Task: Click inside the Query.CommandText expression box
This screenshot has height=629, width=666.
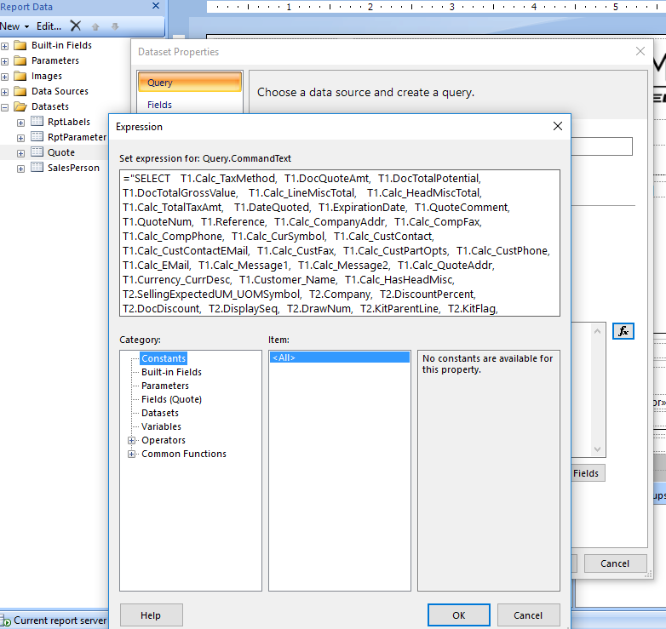Action: click(339, 243)
